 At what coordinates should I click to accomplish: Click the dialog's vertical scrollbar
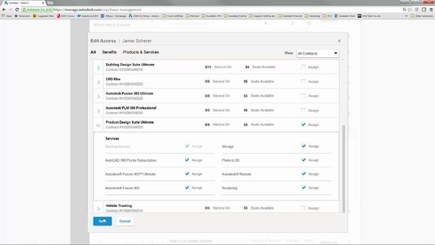344,169
